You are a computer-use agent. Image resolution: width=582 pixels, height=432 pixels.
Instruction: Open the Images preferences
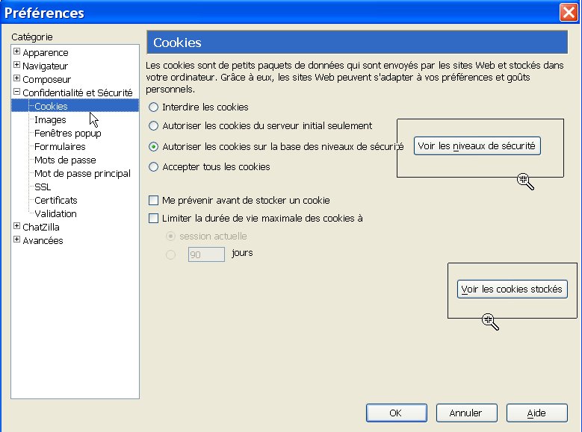point(50,120)
